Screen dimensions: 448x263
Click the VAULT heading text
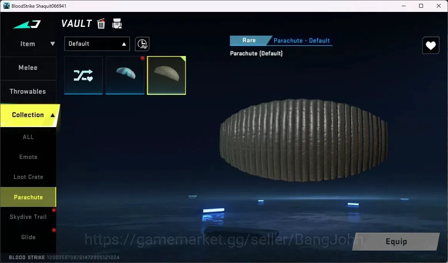click(77, 24)
